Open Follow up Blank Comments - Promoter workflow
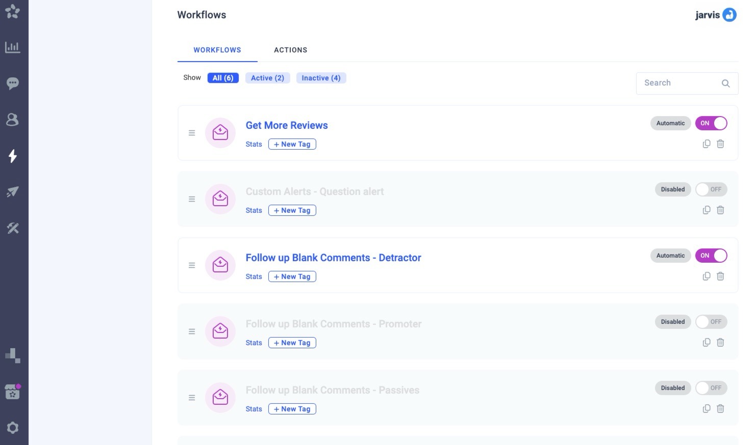 (334, 324)
